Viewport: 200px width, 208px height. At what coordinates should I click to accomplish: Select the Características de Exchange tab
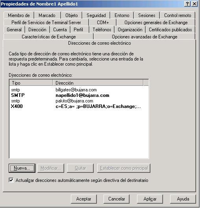(x=48, y=37)
